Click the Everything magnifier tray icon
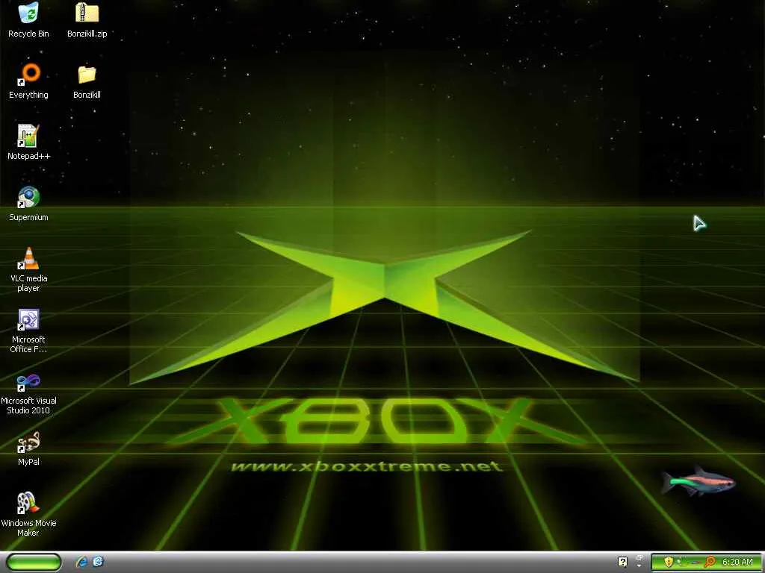Screen dimensions: 765x573 [x=709, y=563]
